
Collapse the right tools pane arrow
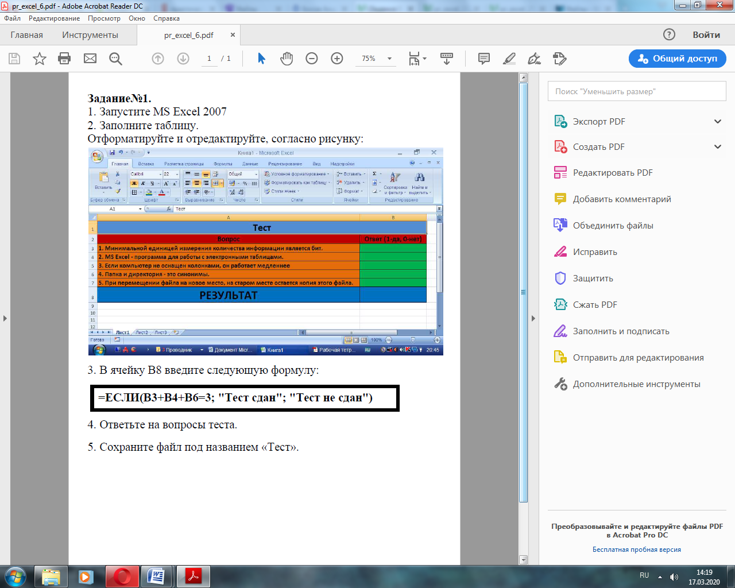point(533,318)
